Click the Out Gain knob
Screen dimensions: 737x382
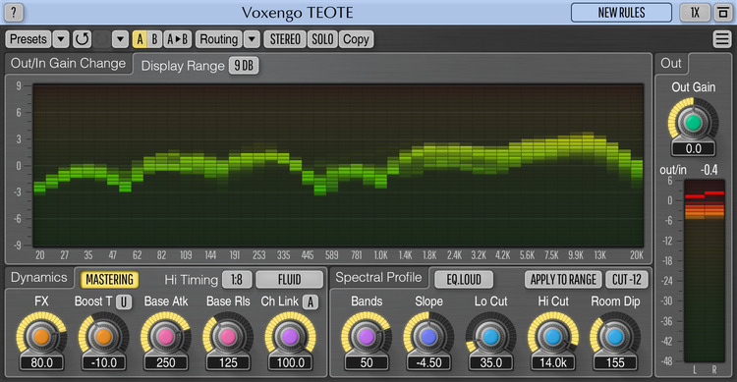coord(693,123)
